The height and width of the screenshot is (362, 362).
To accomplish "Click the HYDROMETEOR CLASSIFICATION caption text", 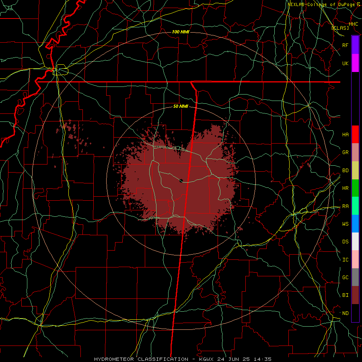I will (x=141, y=359).
